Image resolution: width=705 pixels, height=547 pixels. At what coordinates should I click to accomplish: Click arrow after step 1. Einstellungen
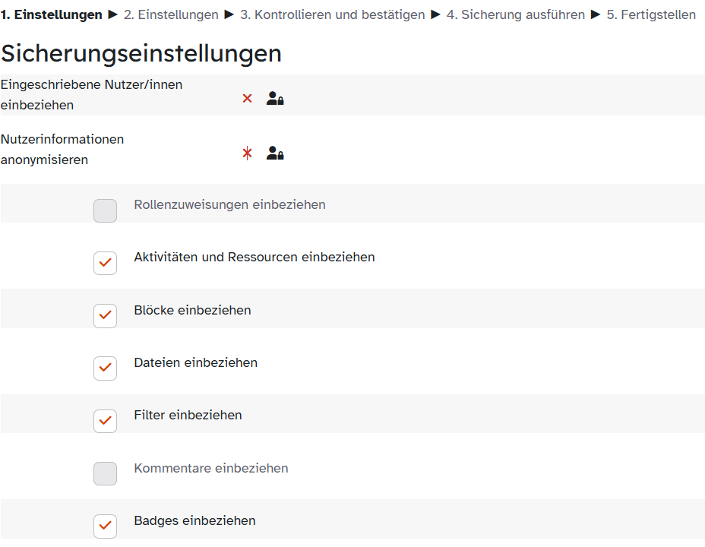(113, 15)
